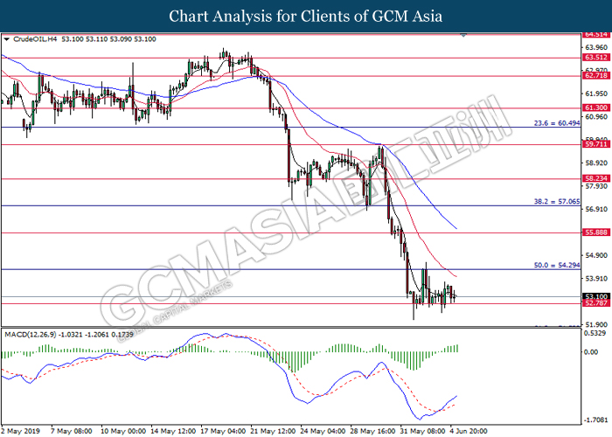Image resolution: width=612 pixels, height=437 pixels.
Task: Click the 4 Jun 20:00 time label
Action: [469, 431]
